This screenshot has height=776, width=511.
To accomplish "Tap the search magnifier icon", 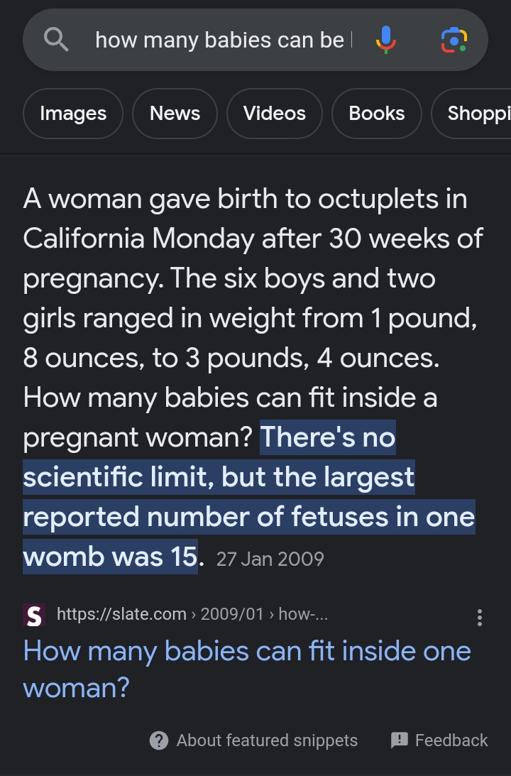I will [56, 40].
